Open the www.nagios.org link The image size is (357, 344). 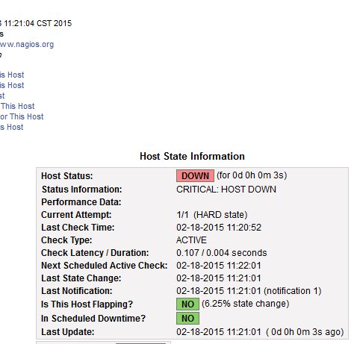point(27,44)
